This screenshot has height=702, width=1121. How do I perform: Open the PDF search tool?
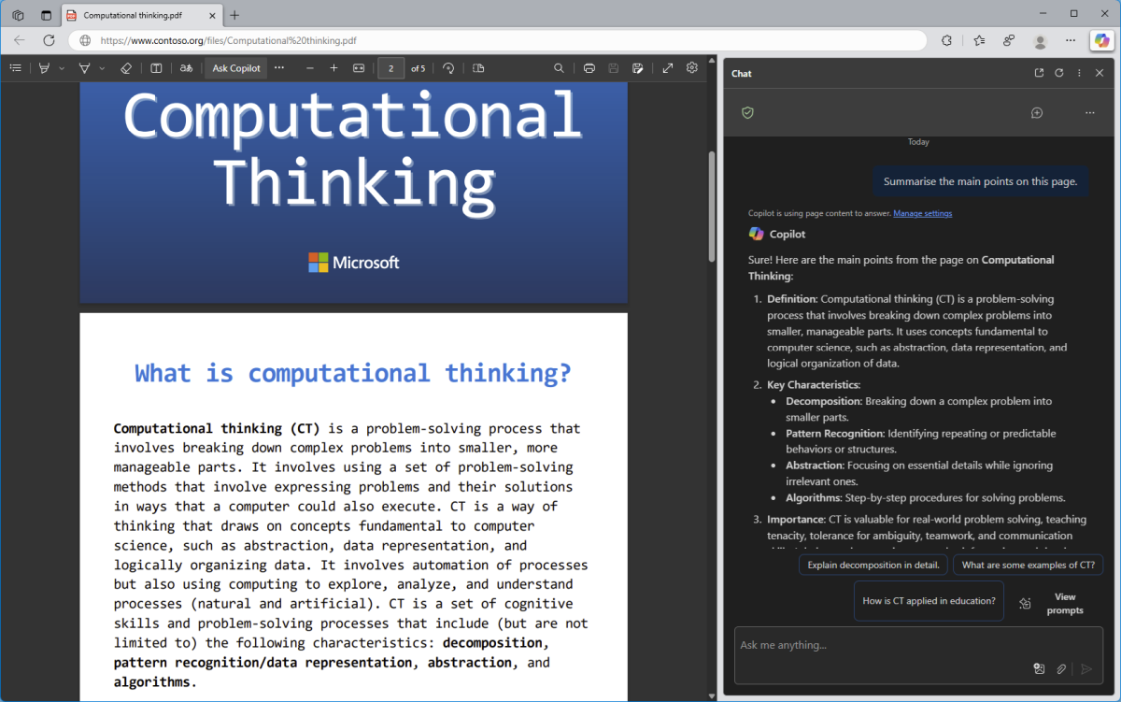tap(559, 68)
